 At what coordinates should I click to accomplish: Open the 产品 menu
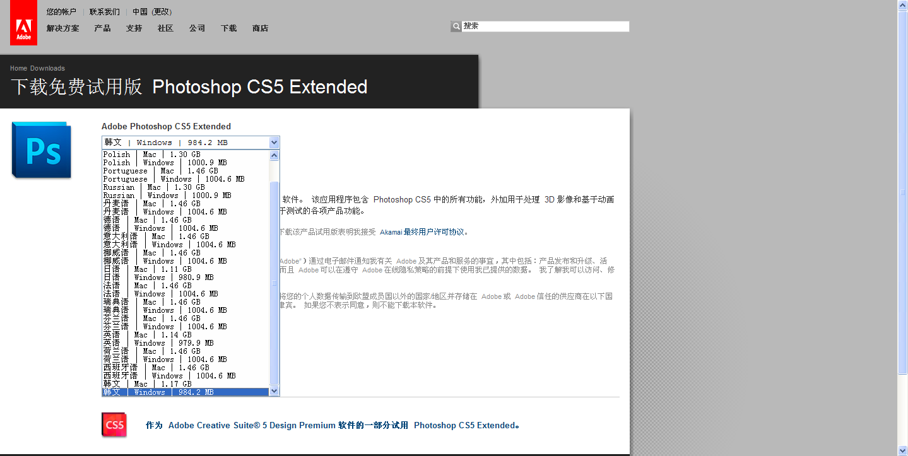pyautogui.click(x=102, y=28)
